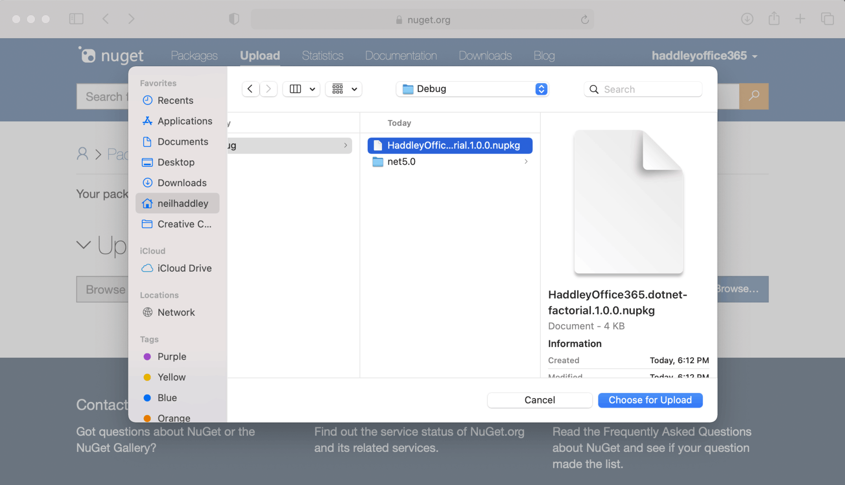The image size is (845, 485).
Task: Click the Downloads arrow icon in sidebar
Action: click(147, 183)
